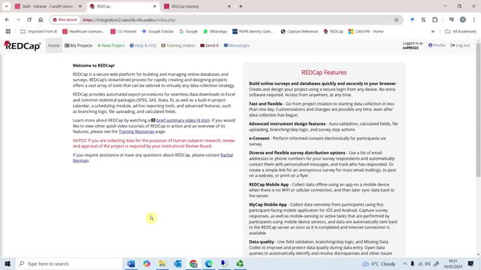Open the Chrome extensions puzzle icon
Screen dimensions: 481x270
(435, 19)
